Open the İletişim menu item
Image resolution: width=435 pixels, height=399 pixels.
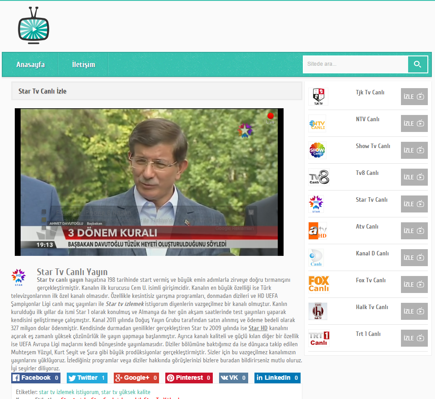click(83, 64)
